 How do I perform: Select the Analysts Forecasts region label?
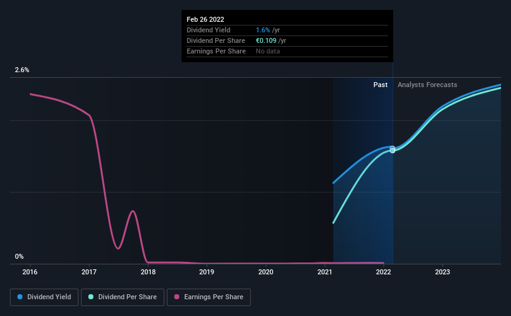click(427, 85)
